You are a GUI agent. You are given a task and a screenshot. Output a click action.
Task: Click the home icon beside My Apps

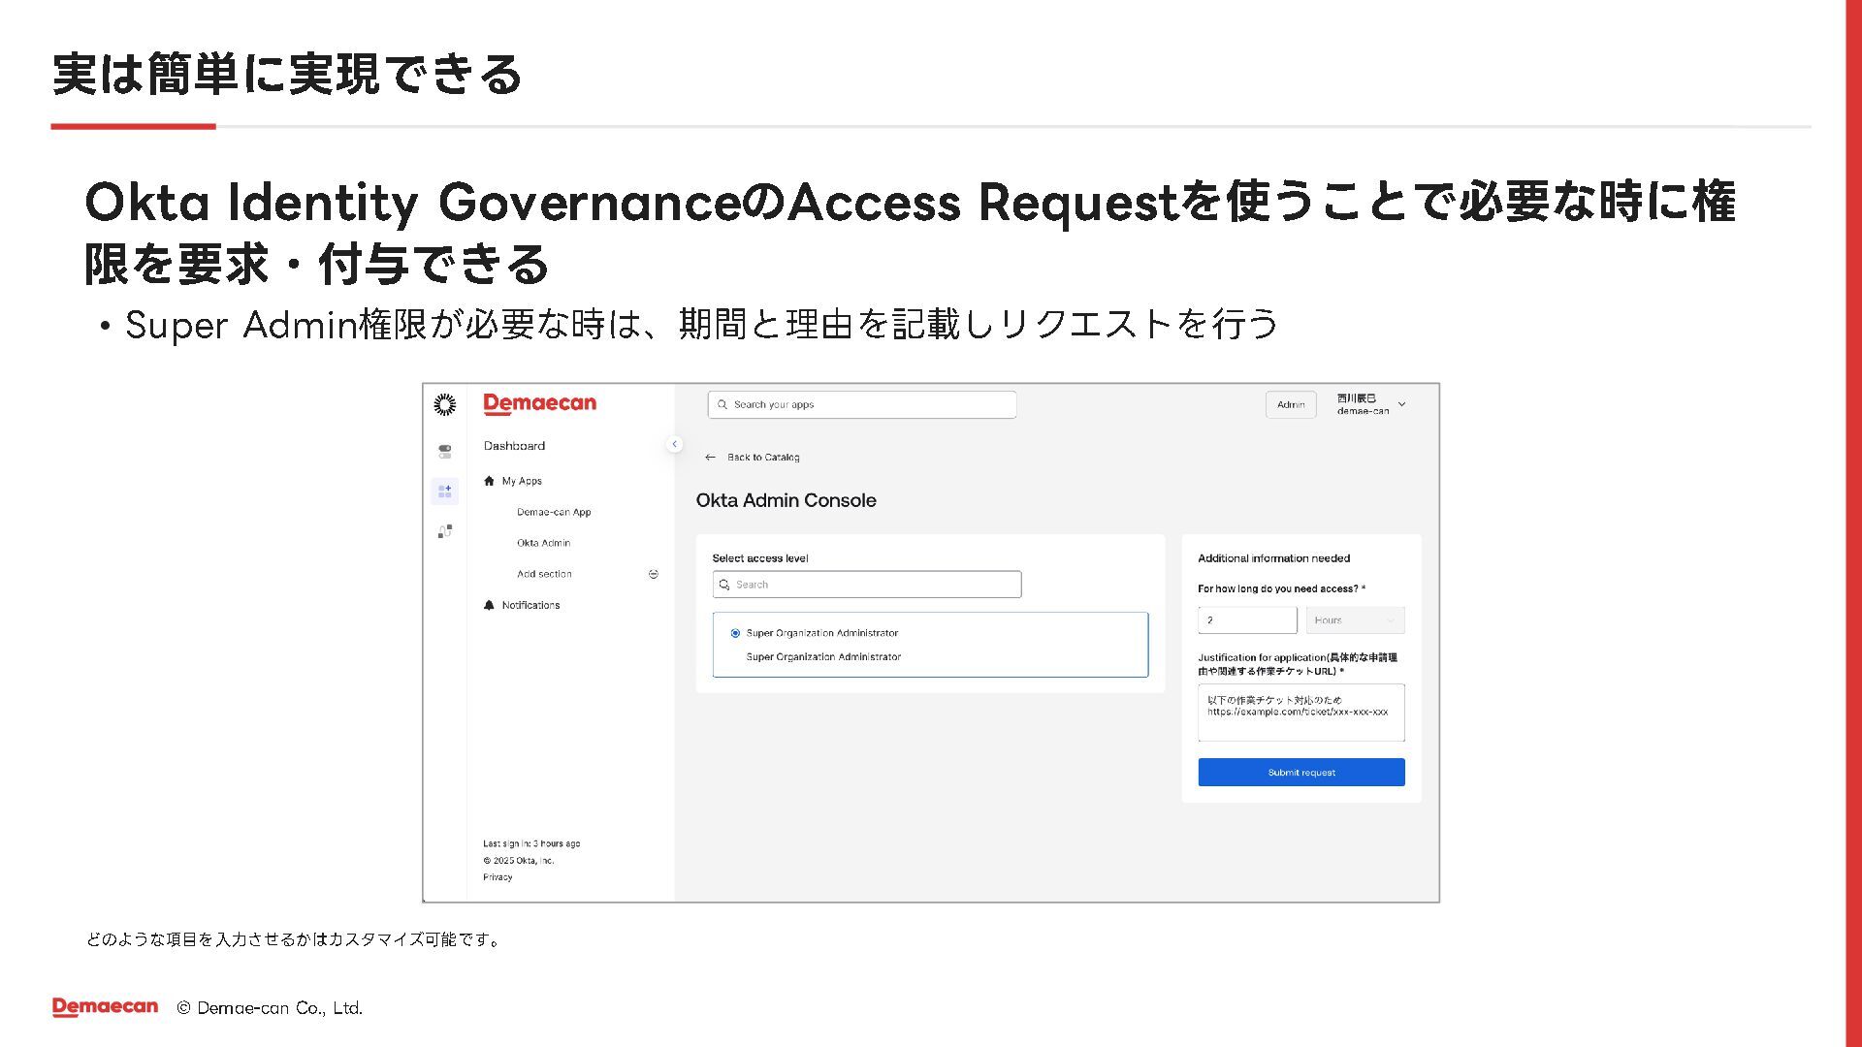489,481
